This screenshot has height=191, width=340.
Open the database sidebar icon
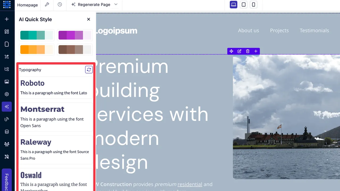pyautogui.click(x=7, y=132)
